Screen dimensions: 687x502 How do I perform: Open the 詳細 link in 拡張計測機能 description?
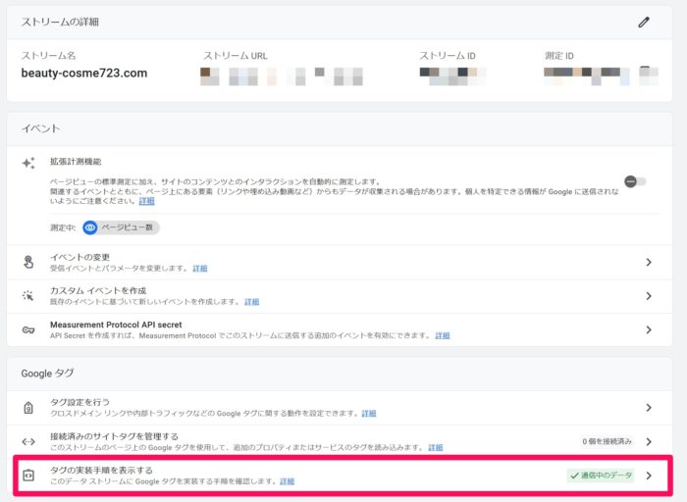(147, 201)
